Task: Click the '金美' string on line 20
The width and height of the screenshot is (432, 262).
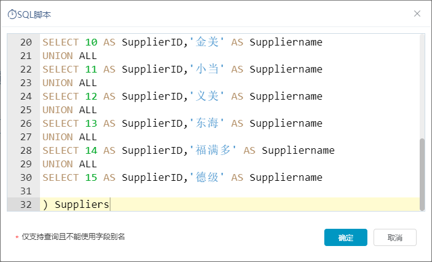Action: (x=207, y=42)
